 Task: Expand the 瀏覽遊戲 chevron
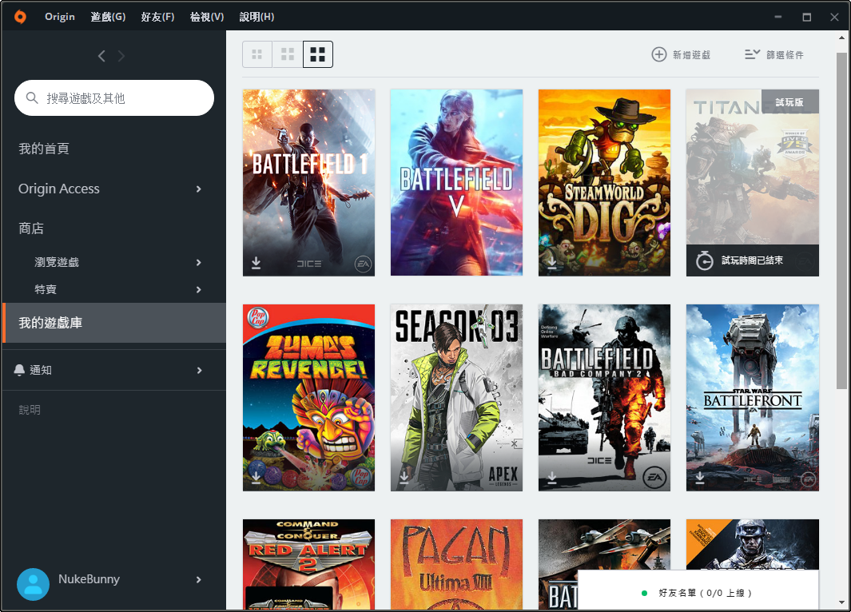point(199,263)
